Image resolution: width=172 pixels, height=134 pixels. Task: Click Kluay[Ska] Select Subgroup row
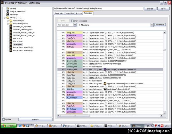click(110, 83)
